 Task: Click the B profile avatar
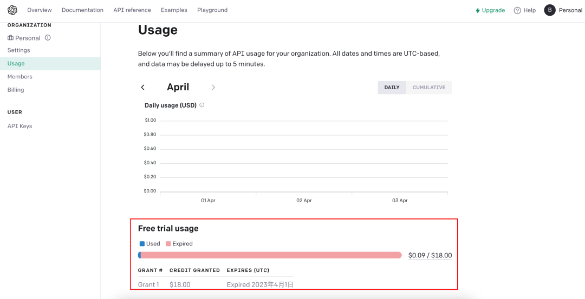(550, 10)
